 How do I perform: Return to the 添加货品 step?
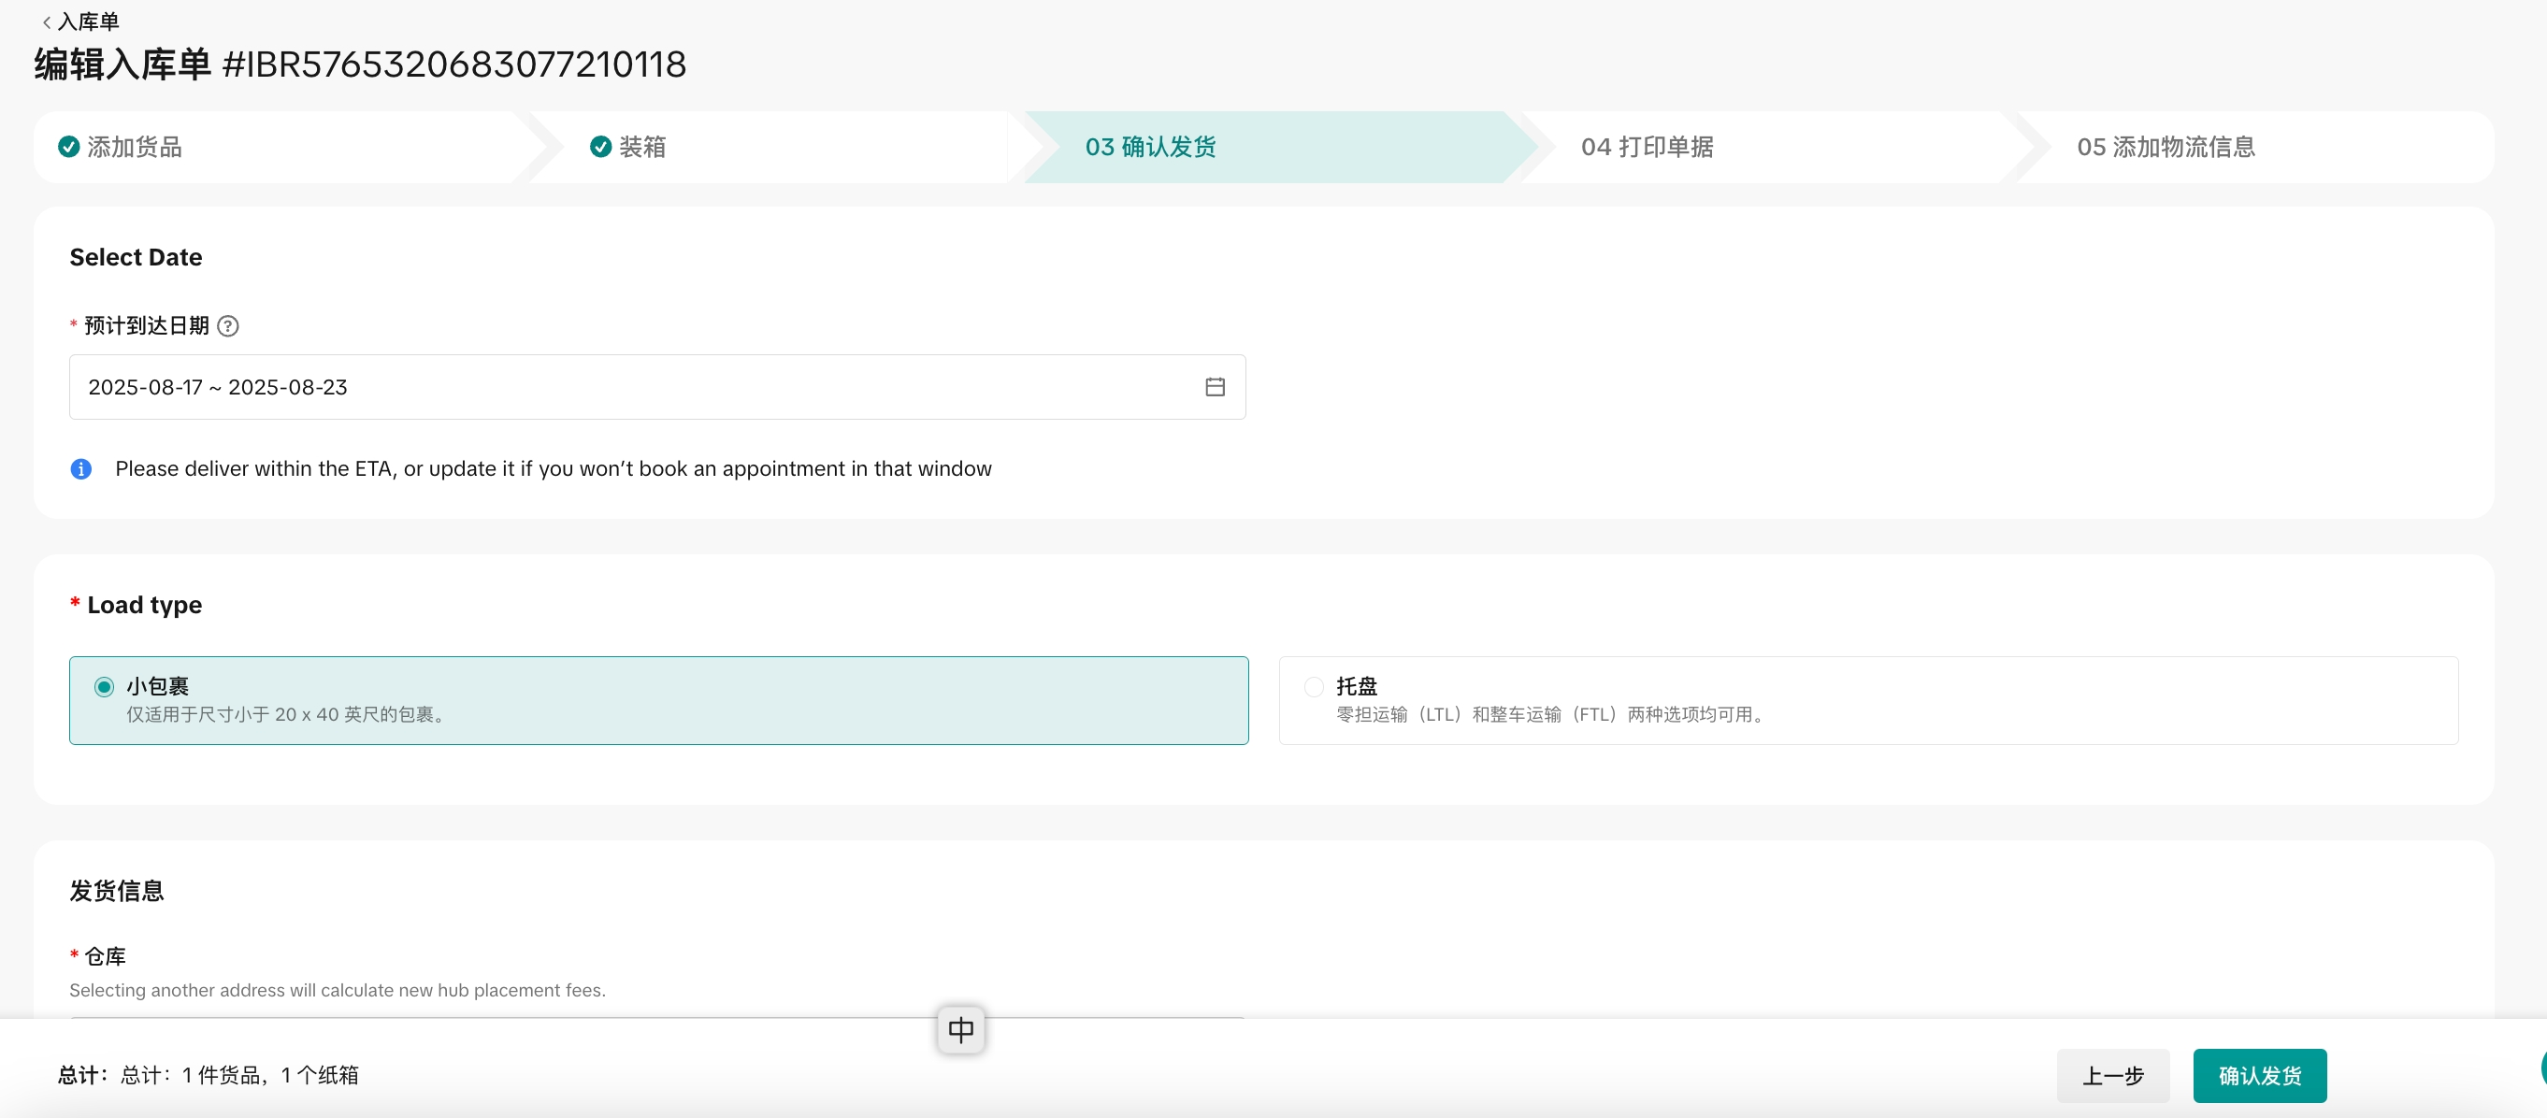(x=135, y=148)
